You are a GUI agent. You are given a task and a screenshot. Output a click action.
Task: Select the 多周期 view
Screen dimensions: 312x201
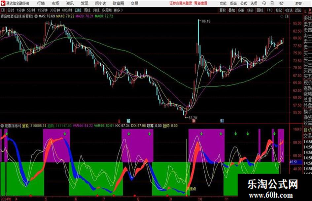[107, 10]
